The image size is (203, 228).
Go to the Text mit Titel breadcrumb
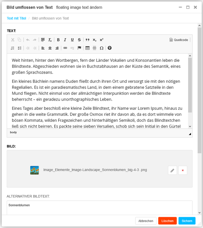click(16, 18)
